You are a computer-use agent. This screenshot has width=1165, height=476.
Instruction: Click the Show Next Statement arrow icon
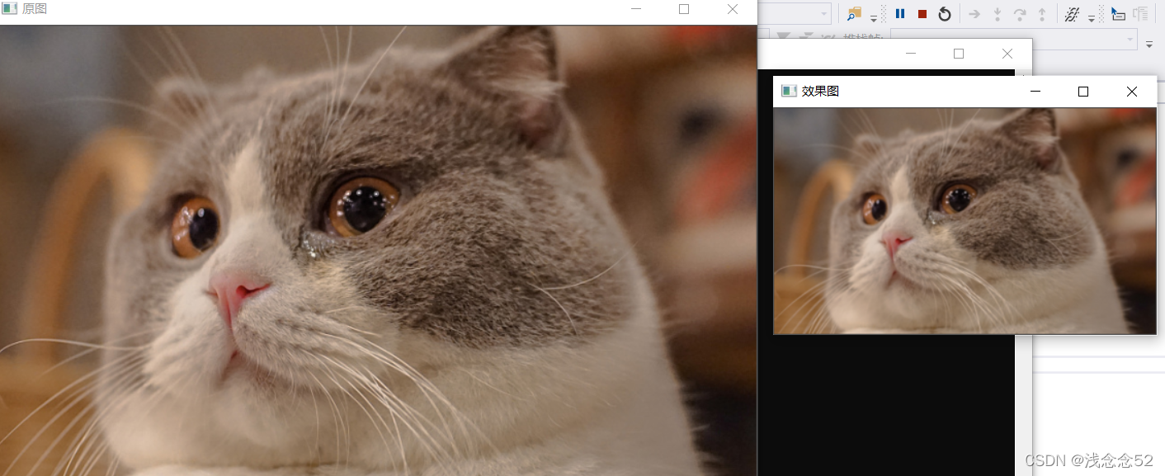click(x=974, y=14)
